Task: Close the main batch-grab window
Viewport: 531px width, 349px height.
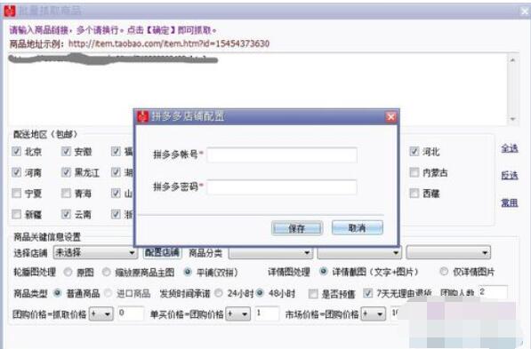Action: pos(524,12)
